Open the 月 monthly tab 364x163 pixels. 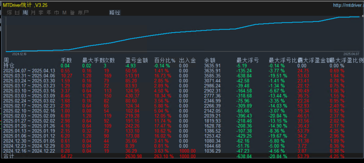[33, 13]
